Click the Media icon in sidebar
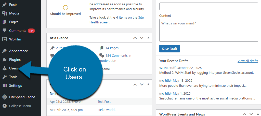Screen dimensions: 261x116 coord(5,13)
